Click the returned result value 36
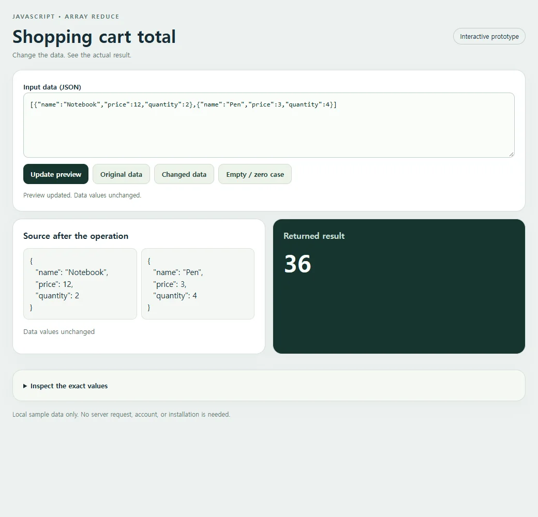 297,264
